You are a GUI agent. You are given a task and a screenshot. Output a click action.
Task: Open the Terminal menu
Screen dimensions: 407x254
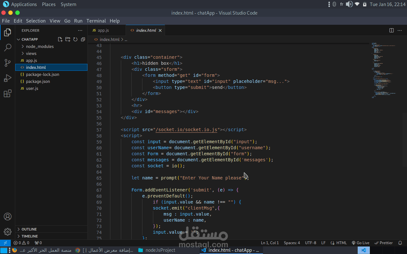point(96,21)
